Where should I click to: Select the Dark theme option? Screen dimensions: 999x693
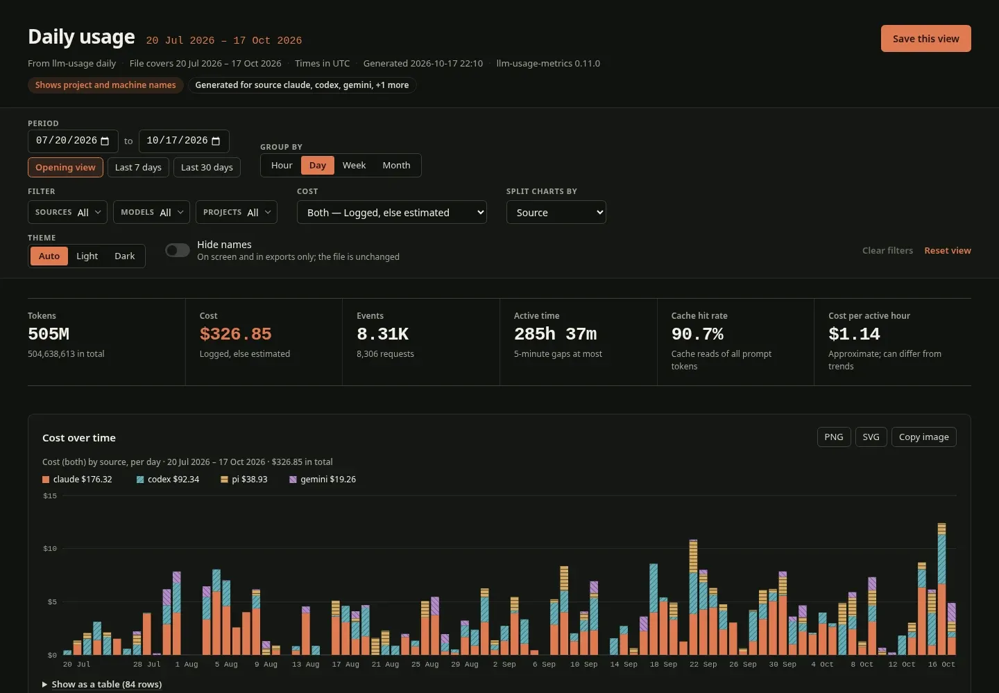click(x=125, y=256)
